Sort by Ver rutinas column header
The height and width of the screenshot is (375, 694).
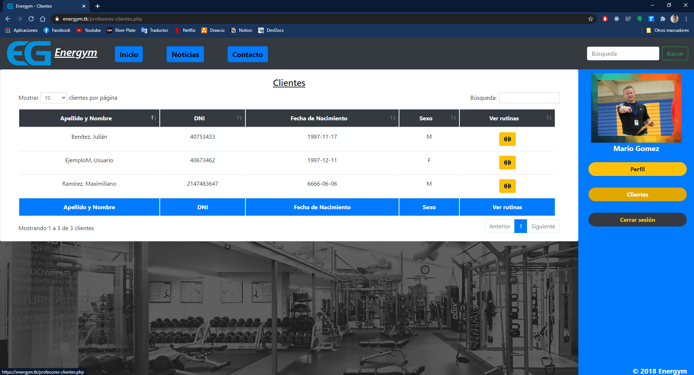coord(507,118)
